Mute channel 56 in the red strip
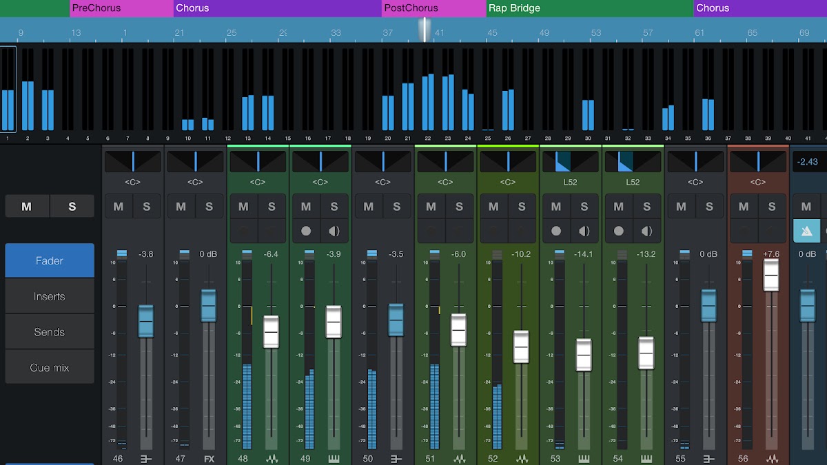Screen dimensions: 827x465 [744, 207]
